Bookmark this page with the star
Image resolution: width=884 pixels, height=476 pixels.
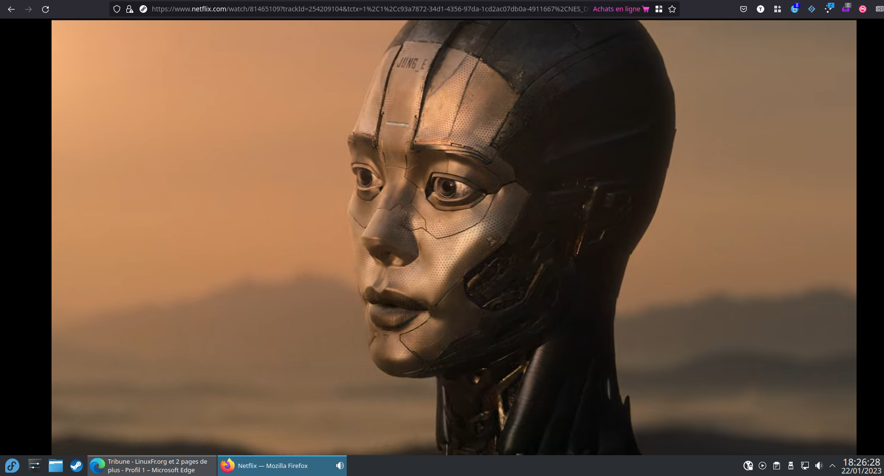tap(672, 9)
